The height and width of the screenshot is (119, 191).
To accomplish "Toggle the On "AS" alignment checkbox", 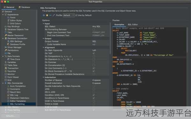I will 93,53.
